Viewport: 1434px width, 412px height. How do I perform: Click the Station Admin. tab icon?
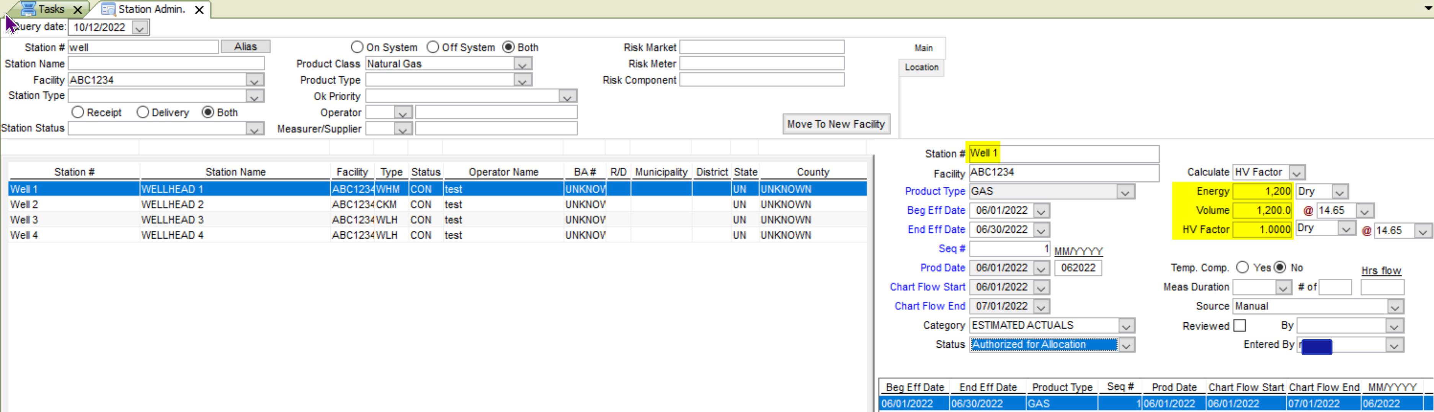tap(109, 10)
